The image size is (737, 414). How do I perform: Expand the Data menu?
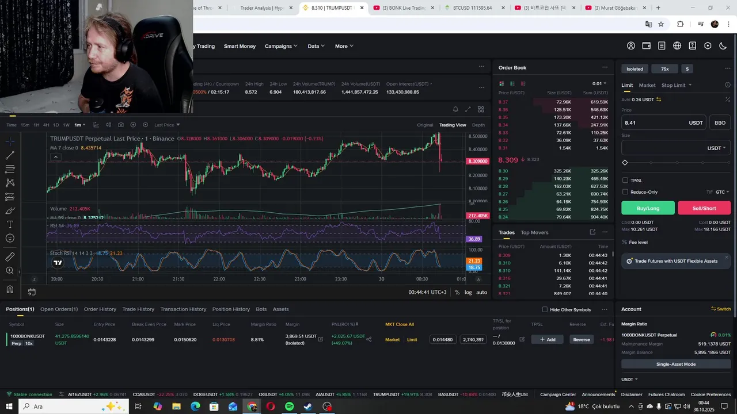coord(316,46)
